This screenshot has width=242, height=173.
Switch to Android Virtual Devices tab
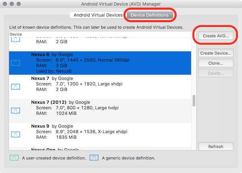[x=98, y=15]
